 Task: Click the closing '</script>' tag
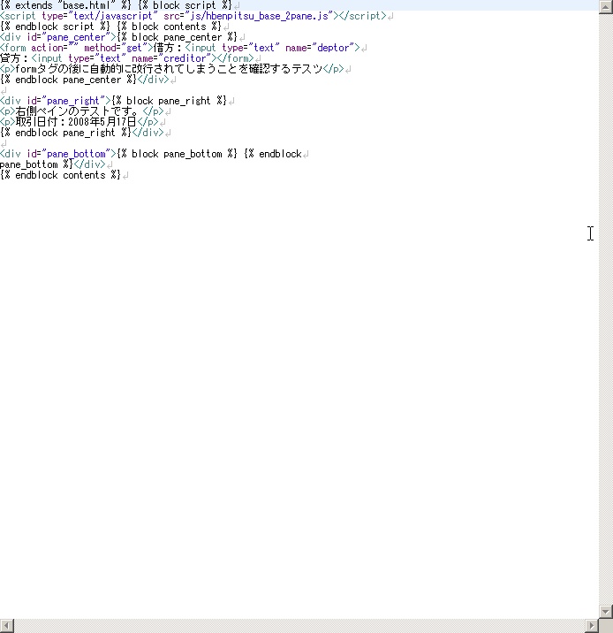(x=362, y=16)
